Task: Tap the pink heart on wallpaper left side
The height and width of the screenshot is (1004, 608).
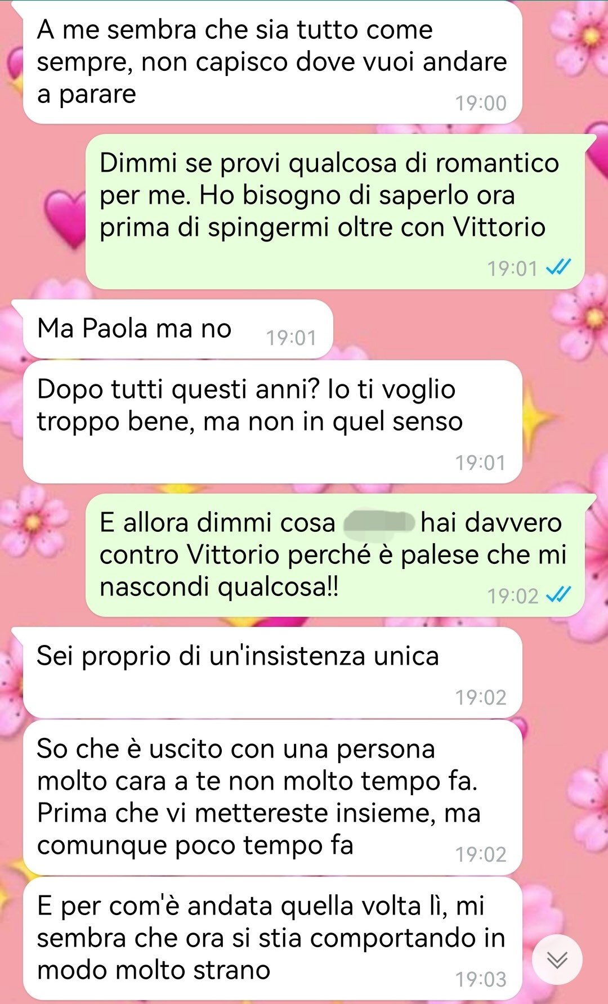Action: tap(65, 218)
